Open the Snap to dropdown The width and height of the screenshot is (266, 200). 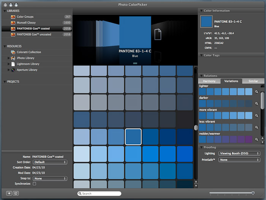pos(50,178)
